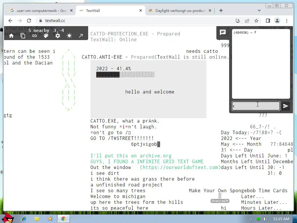Image resolution: width=297 pixels, height=223 pixels.
Task: Open the file explorer taskbar icon
Action: tap(37, 219)
